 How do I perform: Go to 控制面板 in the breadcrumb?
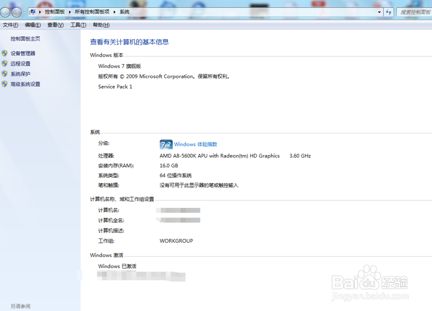[x=54, y=12]
